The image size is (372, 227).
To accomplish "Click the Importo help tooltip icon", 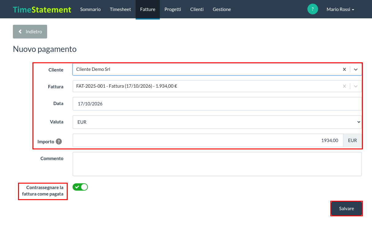I will (x=59, y=141).
